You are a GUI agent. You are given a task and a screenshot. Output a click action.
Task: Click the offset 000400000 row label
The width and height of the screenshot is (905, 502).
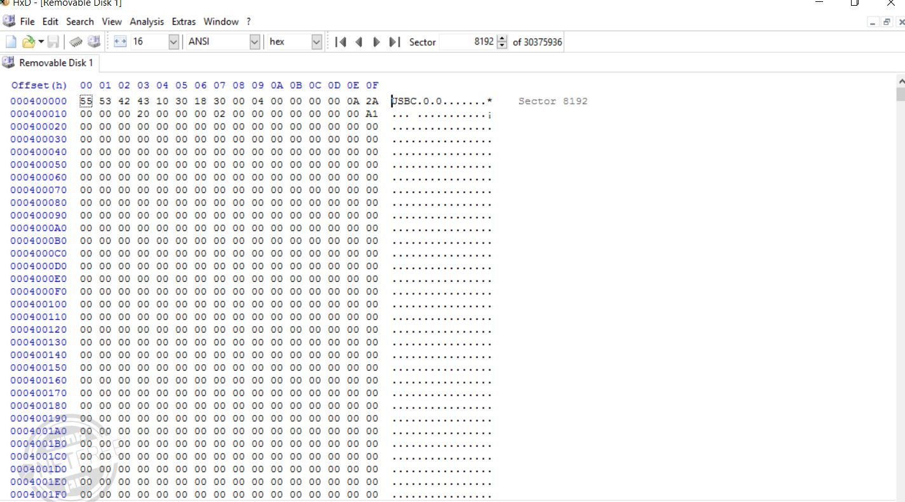click(x=39, y=102)
